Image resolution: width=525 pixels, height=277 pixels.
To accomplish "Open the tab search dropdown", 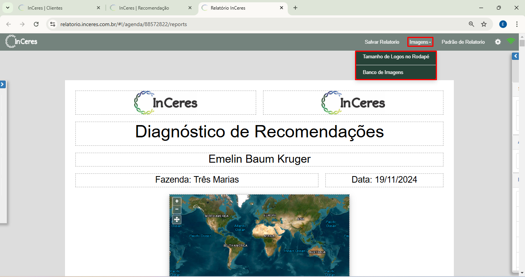I will [7, 8].
